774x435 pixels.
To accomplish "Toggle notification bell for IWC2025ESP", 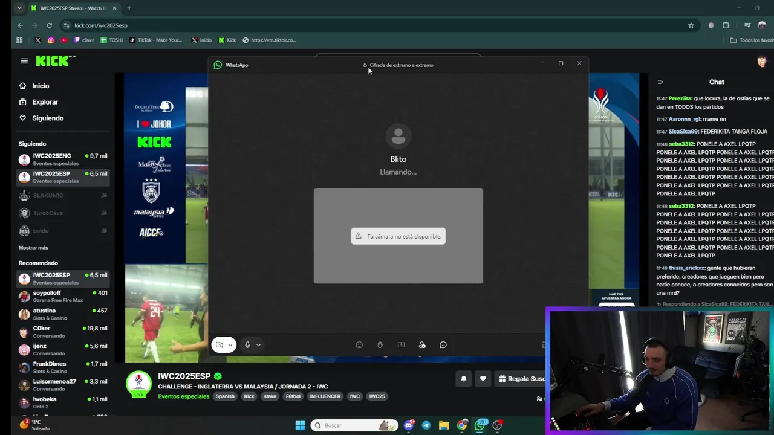I will click(464, 379).
